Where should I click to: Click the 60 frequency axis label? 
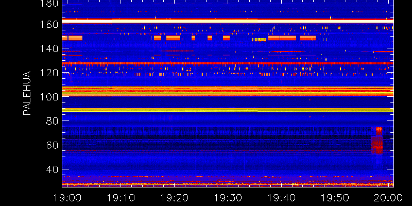(53, 145)
